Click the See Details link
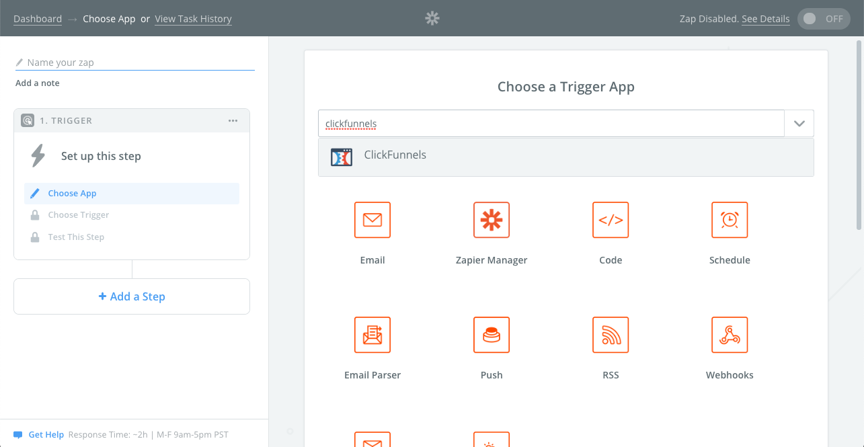The width and height of the screenshot is (864, 447). pyautogui.click(x=765, y=19)
